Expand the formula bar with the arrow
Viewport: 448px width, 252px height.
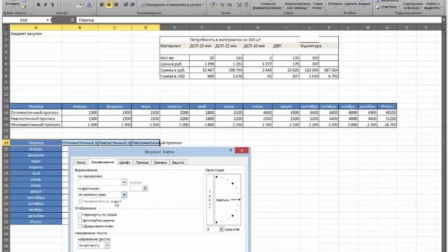point(444,20)
